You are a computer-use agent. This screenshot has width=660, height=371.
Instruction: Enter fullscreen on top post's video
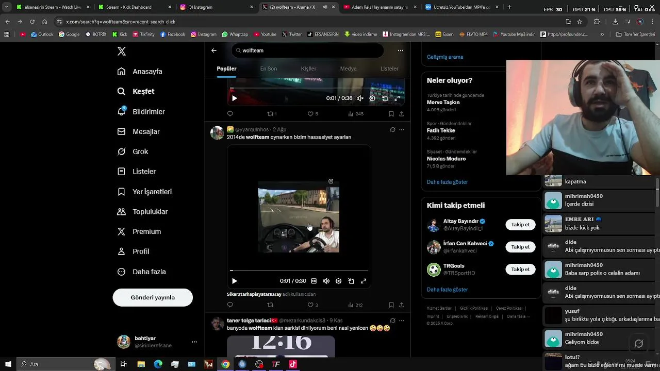point(397,98)
